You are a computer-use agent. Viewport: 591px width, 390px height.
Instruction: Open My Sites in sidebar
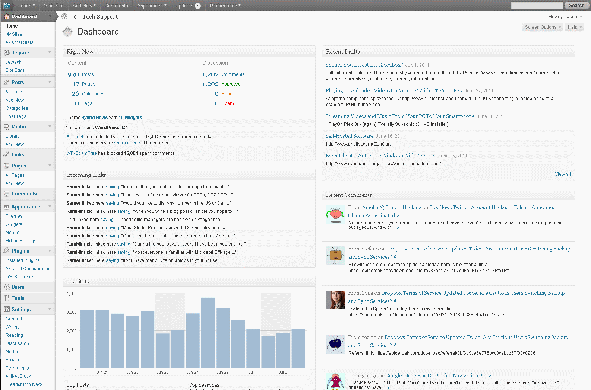coord(14,34)
